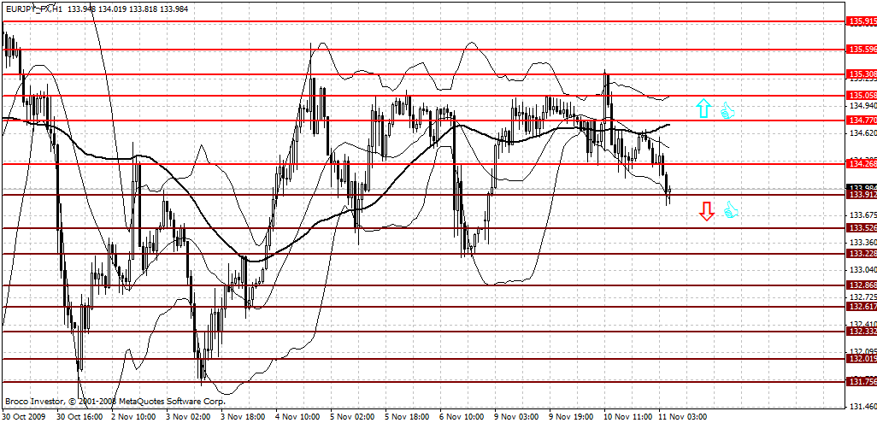Click the thumbs-up icon beside the cyan arrow
The image size is (877, 423).
727,110
